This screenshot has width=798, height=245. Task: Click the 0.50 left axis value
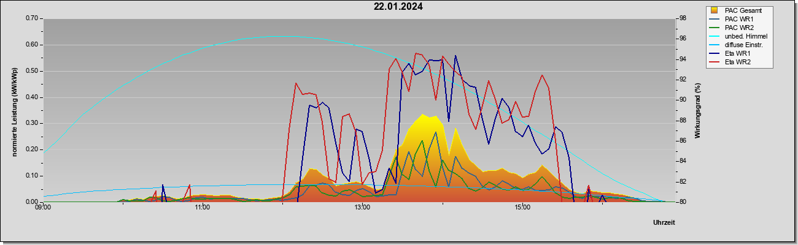(32, 71)
